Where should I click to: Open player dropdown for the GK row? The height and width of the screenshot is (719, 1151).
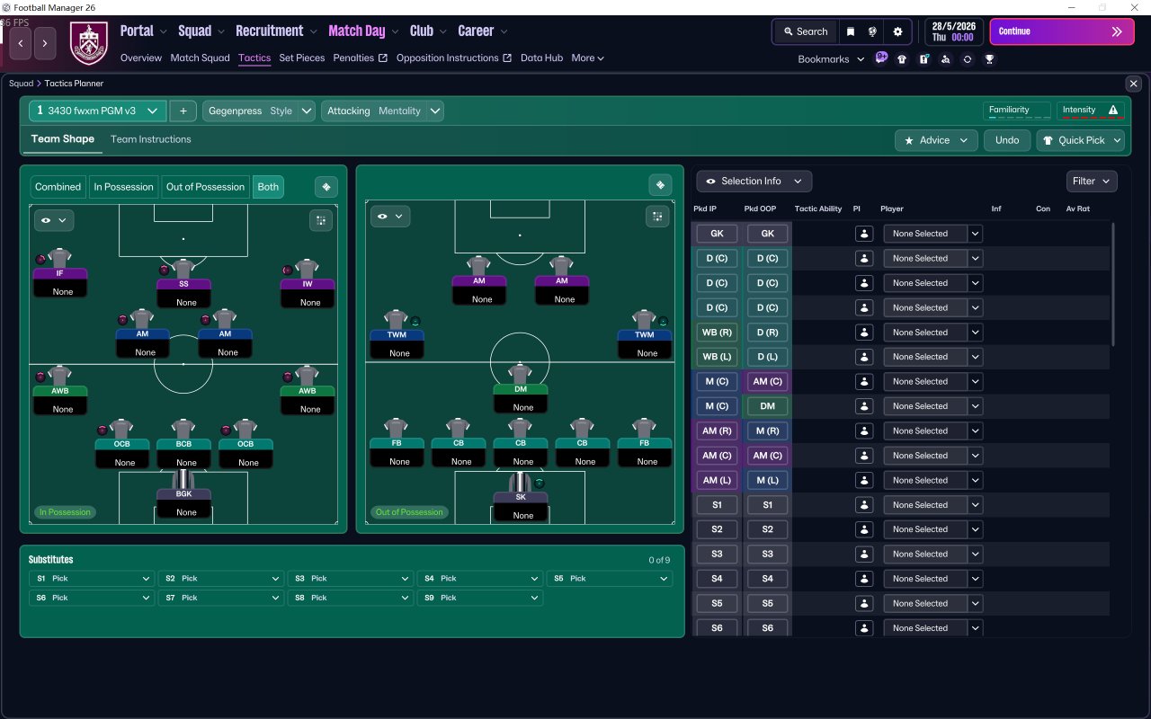click(932, 234)
